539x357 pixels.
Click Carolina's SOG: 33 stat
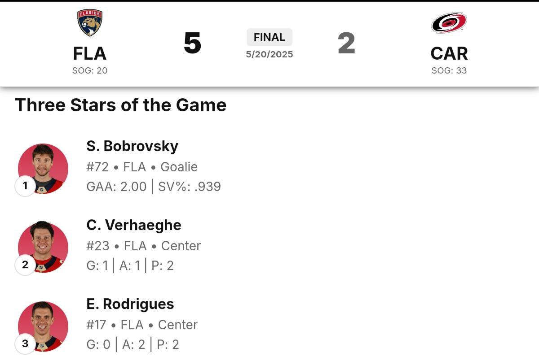(449, 70)
